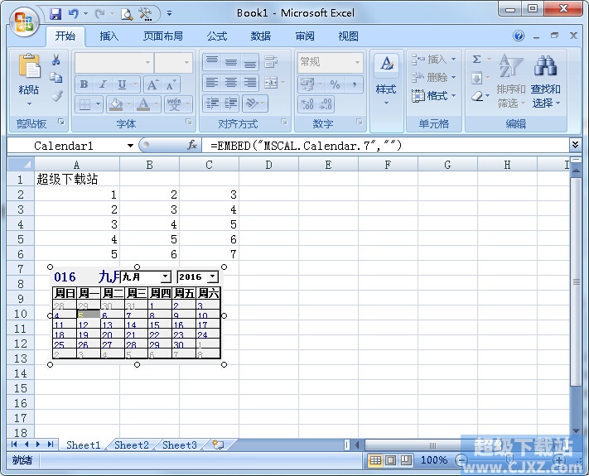Select the Format Painter brush

[56, 96]
